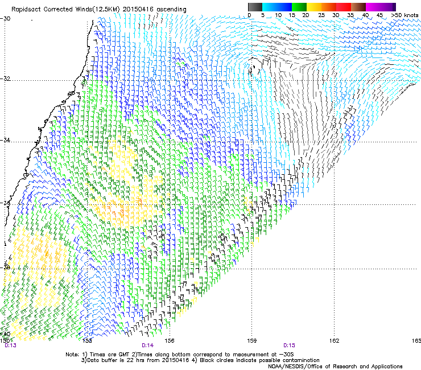The image size is (421, 370).
Task: Click the purple "D:15" time label
Action: [x=289, y=346]
